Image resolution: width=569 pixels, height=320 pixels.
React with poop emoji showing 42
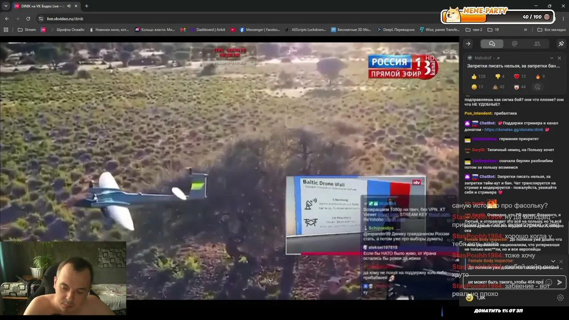pos(498,87)
